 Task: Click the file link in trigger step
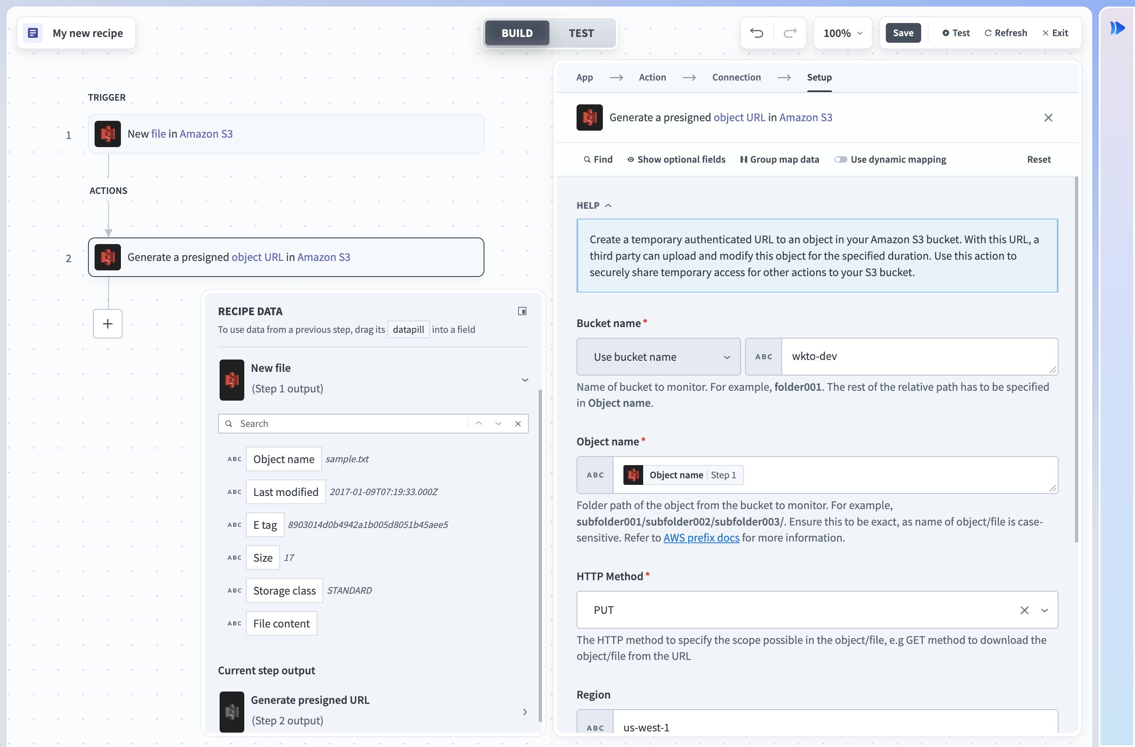(x=158, y=134)
